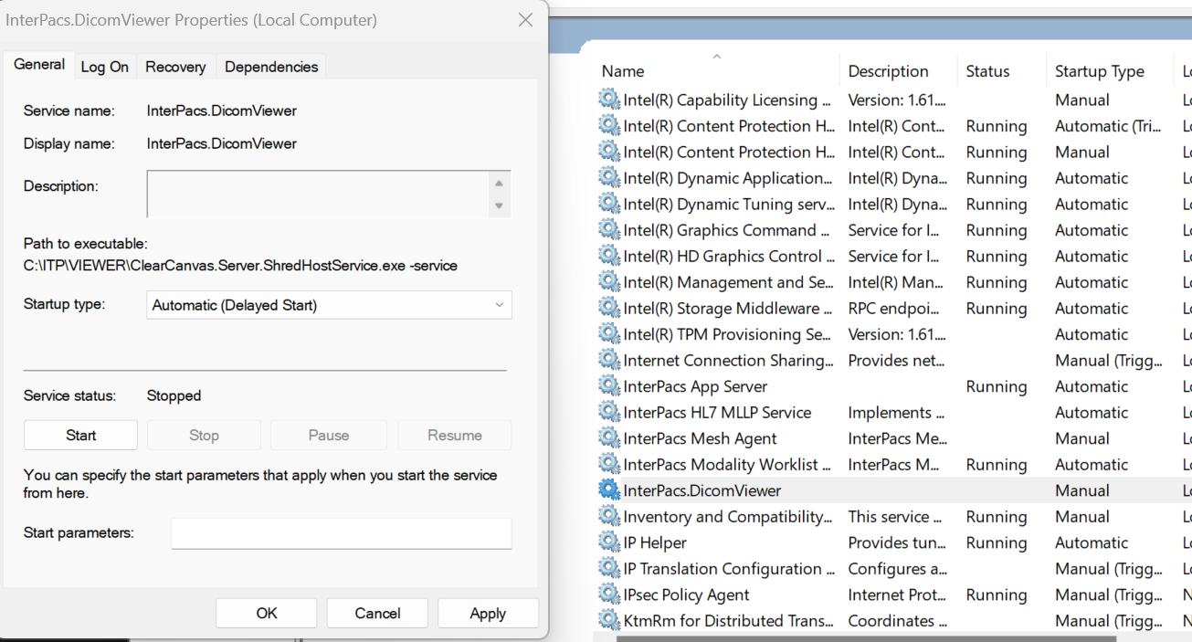Click gear icon beside InterPacs HL7 MLLP Service
This screenshot has width=1192, height=642.
pyautogui.click(x=609, y=412)
